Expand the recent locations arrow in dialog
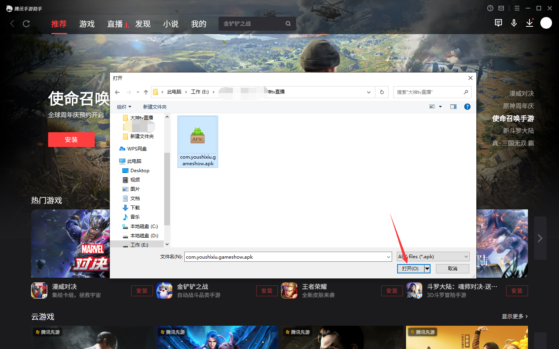Screen dimensions: 559x349 pos(138,92)
